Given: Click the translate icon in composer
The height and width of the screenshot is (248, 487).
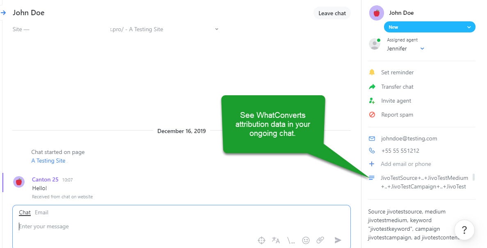Looking at the screenshot, I should (276, 240).
